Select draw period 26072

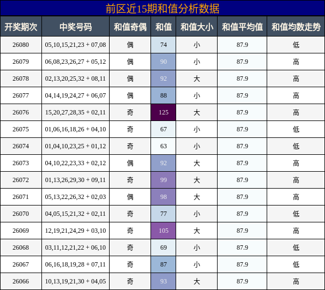click(21, 180)
